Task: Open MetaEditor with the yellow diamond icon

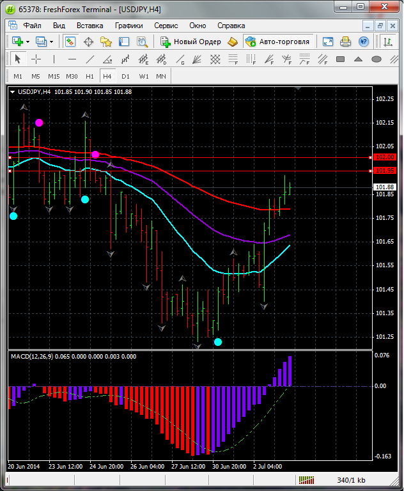Action: 233,42
